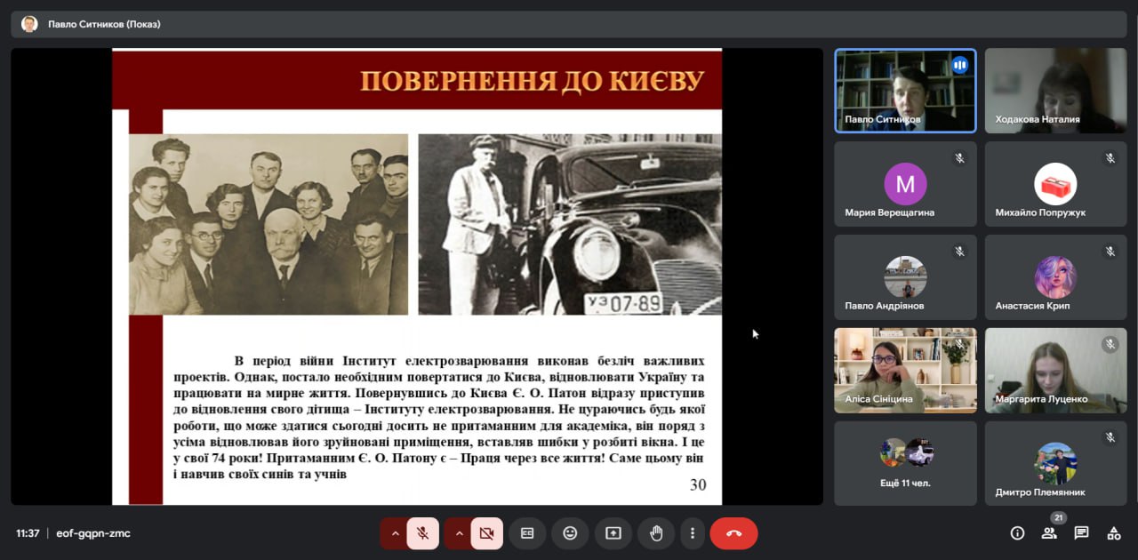Viewport: 1138px width, 560px height.
Task: Turn on closed captions
Action: (527, 533)
